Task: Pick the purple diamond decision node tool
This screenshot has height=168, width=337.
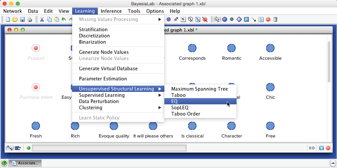Action: pyautogui.click(x=239, y=19)
